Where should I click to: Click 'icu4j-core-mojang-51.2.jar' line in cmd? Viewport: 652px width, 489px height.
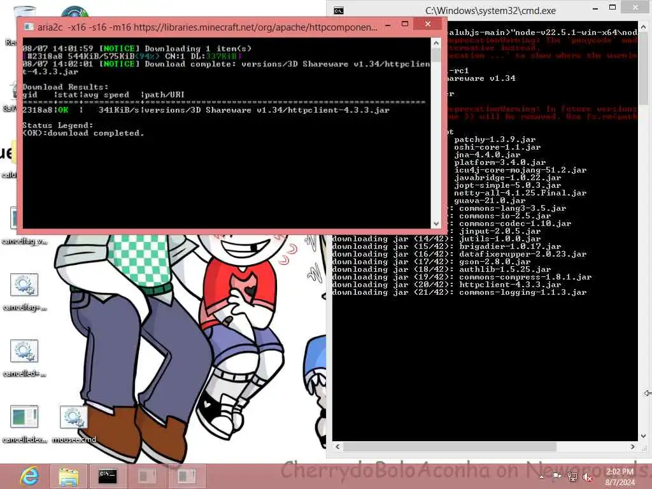pos(520,170)
